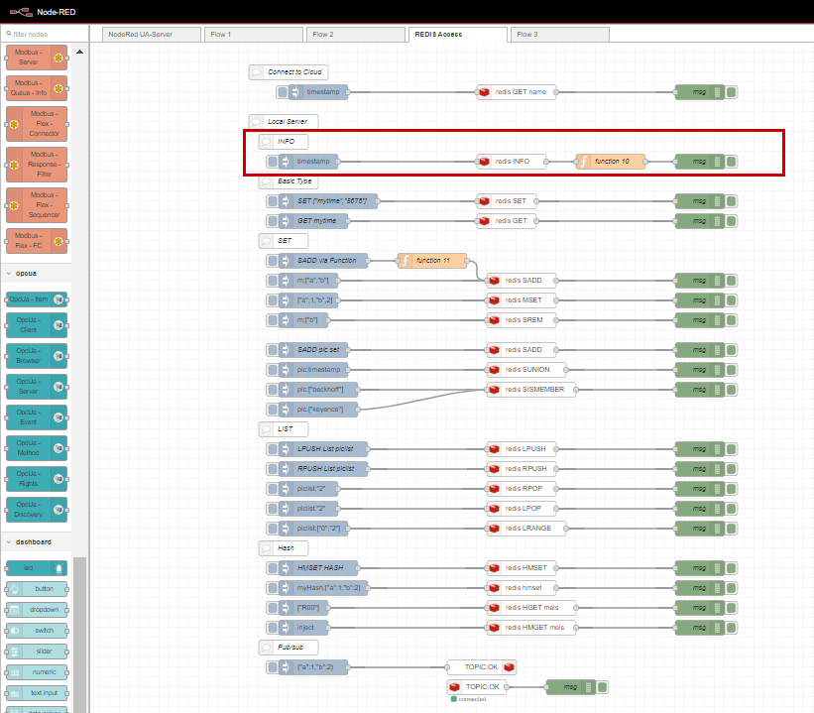Switch to the Flow 2 tab
Screen dimensions: 814x713
point(356,35)
